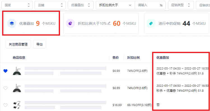Click the 优惠券 + 秒杀 74%OFF stacking text
Viewport: 210px width, 111px height.
point(180,74)
